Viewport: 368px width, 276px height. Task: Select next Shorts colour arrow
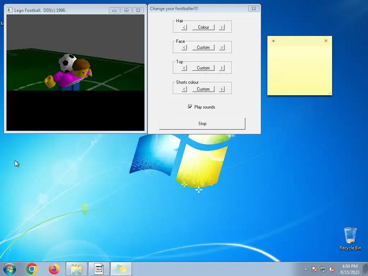click(x=222, y=89)
